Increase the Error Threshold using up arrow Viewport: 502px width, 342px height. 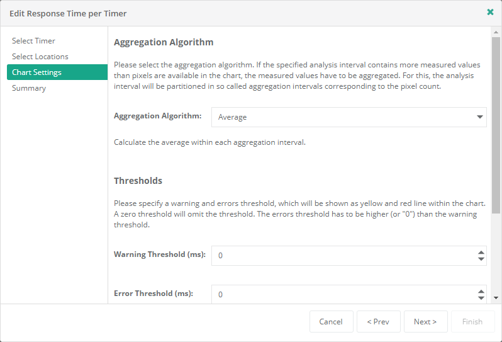pos(481,291)
